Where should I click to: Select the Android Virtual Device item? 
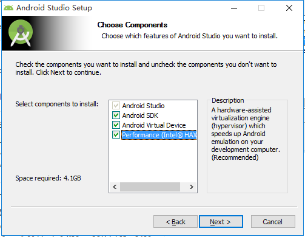(x=154, y=125)
